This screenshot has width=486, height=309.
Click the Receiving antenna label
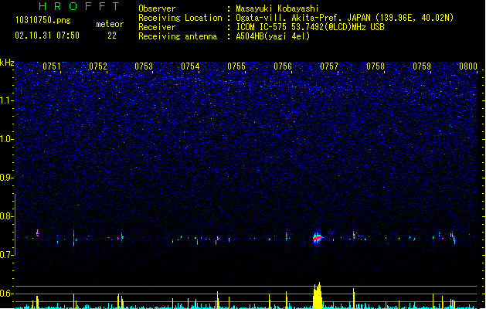click(x=178, y=36)
